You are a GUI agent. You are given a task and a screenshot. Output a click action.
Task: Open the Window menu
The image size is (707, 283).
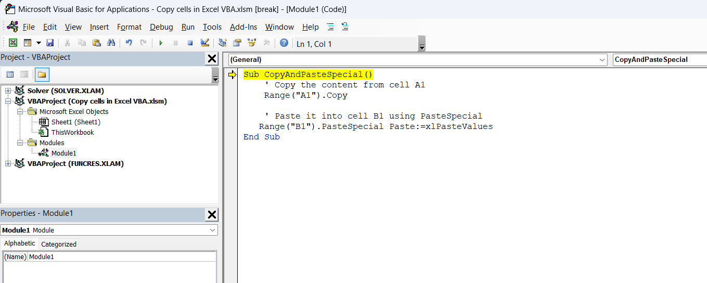coord(279,27)
